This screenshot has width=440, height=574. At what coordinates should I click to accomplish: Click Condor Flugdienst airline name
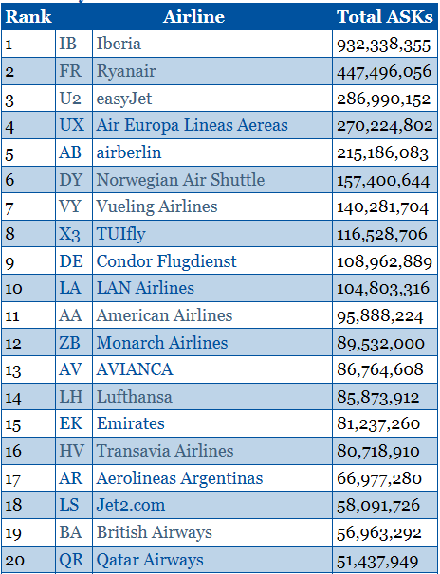[x=166, y=261]
